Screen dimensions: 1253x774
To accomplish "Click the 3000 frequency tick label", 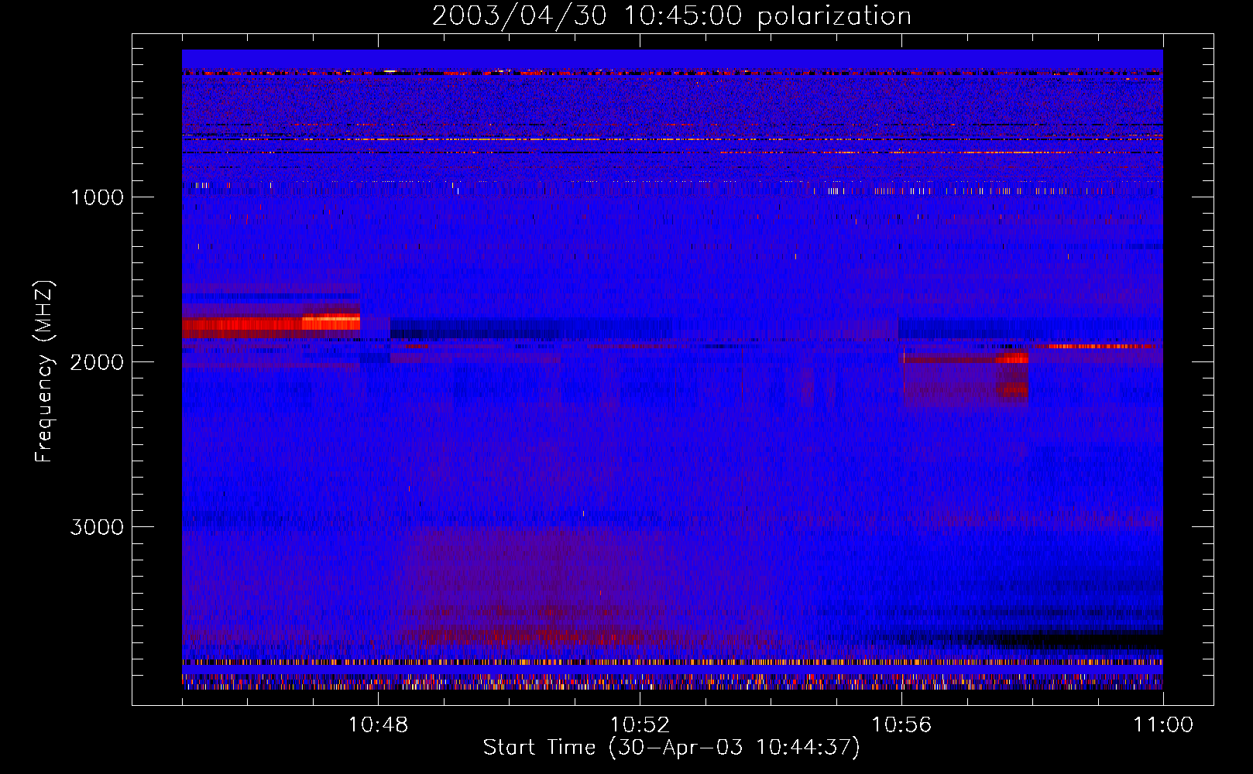I will tap(97, 527).
